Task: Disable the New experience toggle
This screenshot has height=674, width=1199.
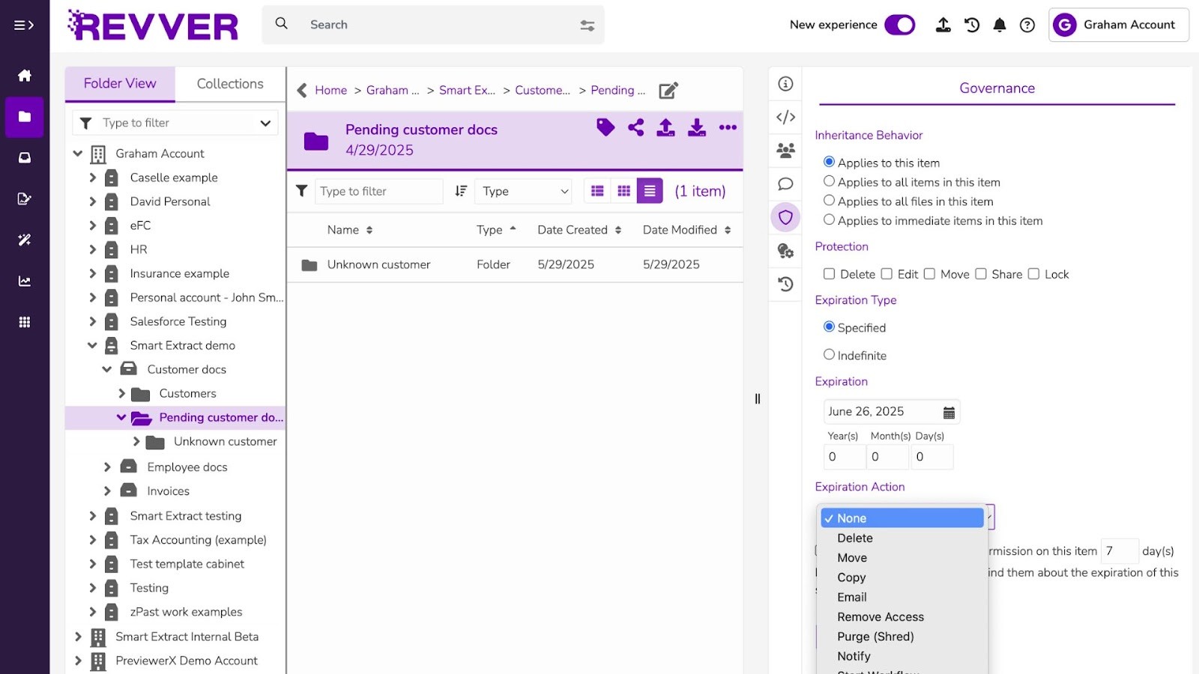Action: click(901, 25)
